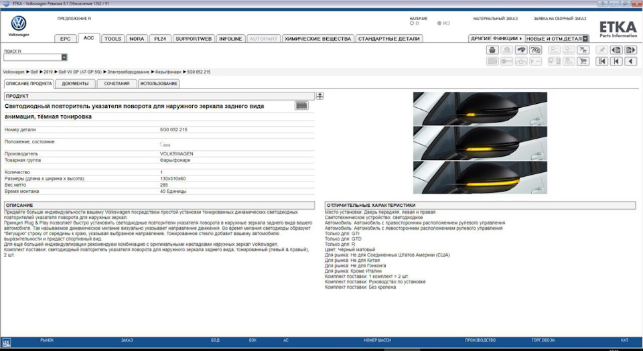Open the СТАНДАРТНЫЕ ДЕТАЛИ tab
This screenshot has height=351, width=643.
click(x=388, y=39)
